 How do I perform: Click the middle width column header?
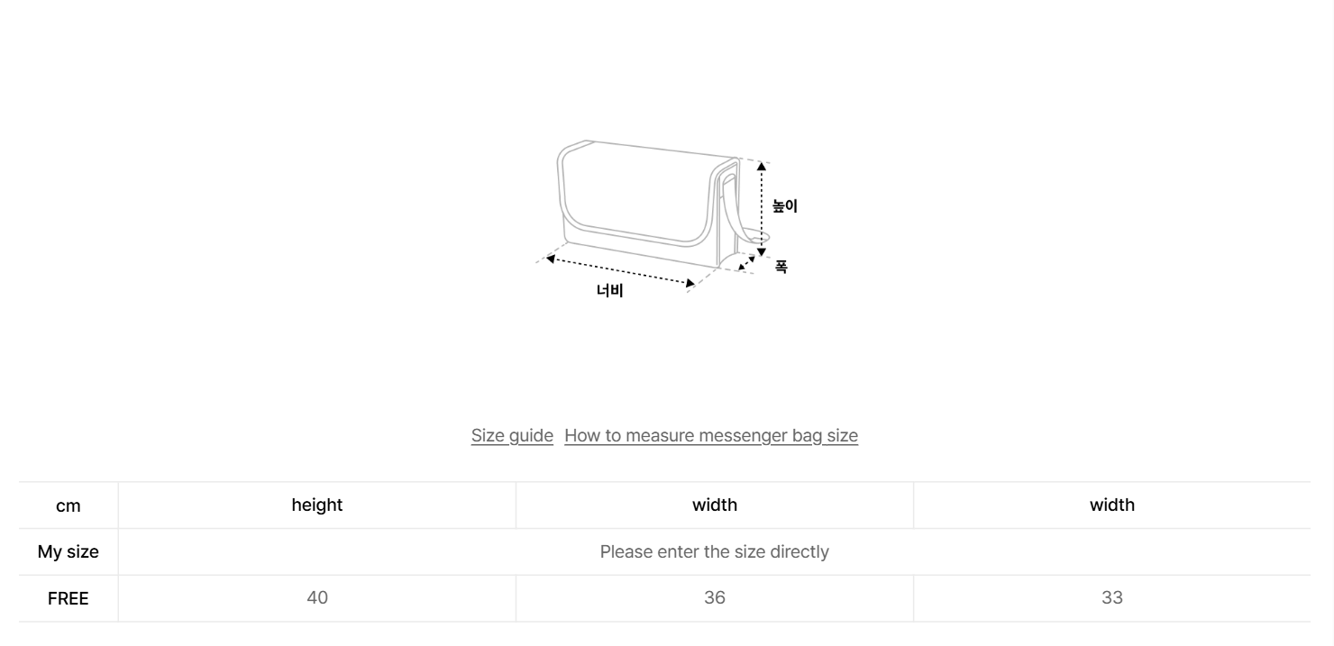(x=714, y=505)
